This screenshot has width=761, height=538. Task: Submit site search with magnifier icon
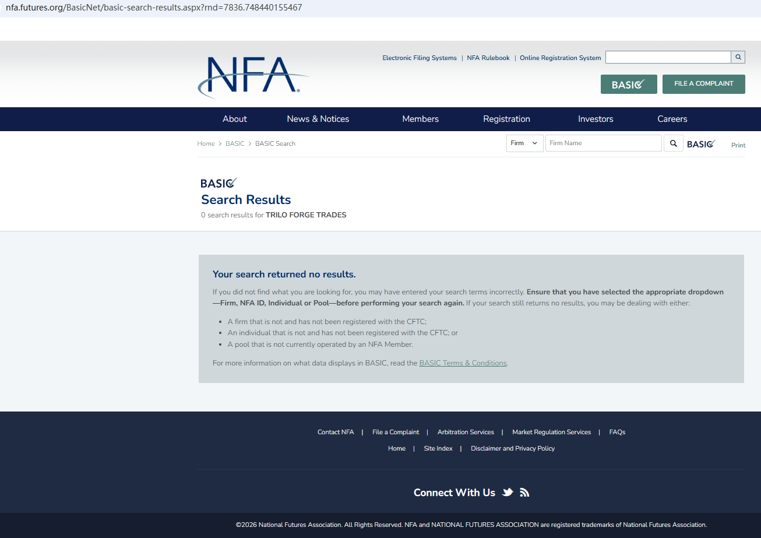click(x=738, y=57)
